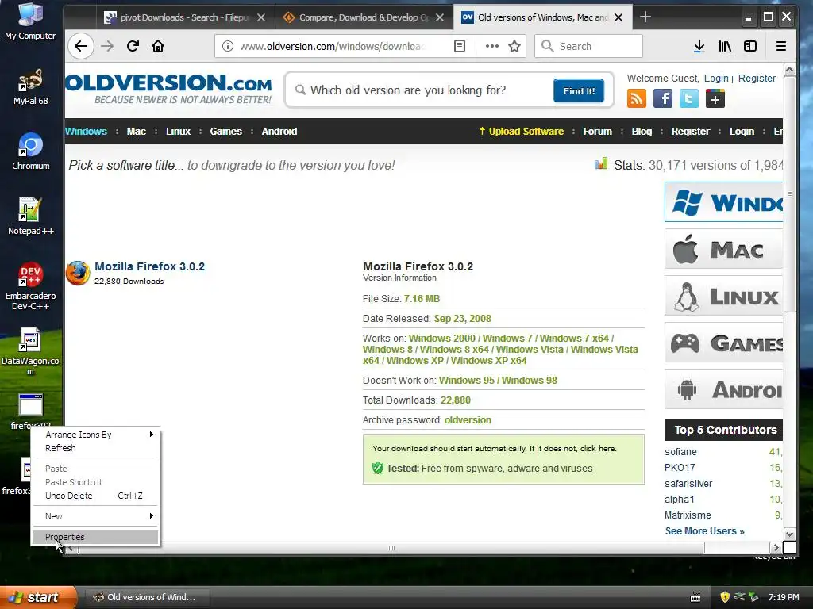The image size is (813, 609).
Task: Open page actions three-dot menu
Action: [492, 46]
